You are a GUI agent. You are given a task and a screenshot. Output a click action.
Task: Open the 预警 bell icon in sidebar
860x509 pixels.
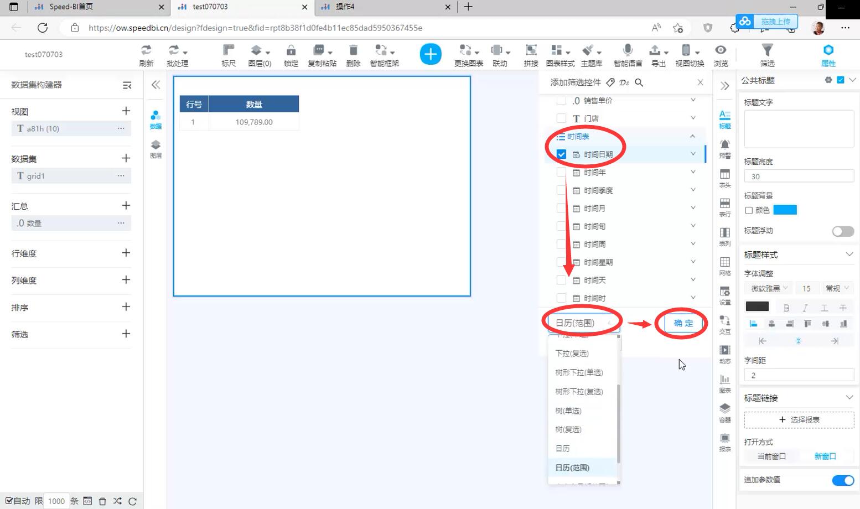[724, 146]
